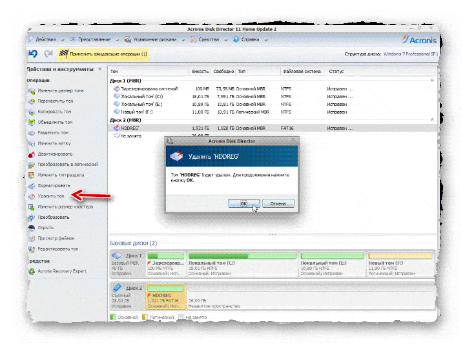Expand dropdown arrow next to Управление дисками
This screenshot has width=465, height=346.
coord(183,40)
